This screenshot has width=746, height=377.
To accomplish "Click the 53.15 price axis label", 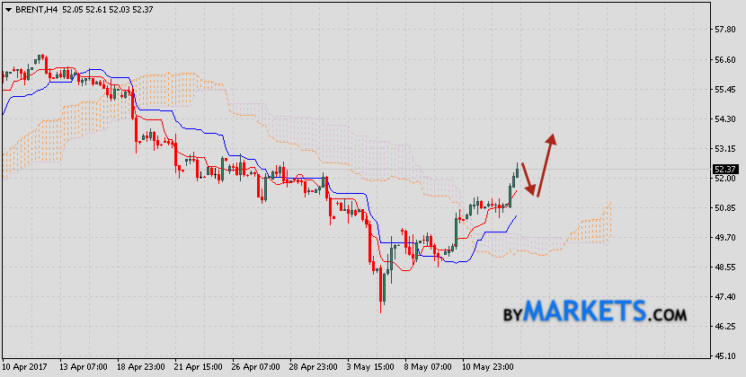I will tap(724, 149).
